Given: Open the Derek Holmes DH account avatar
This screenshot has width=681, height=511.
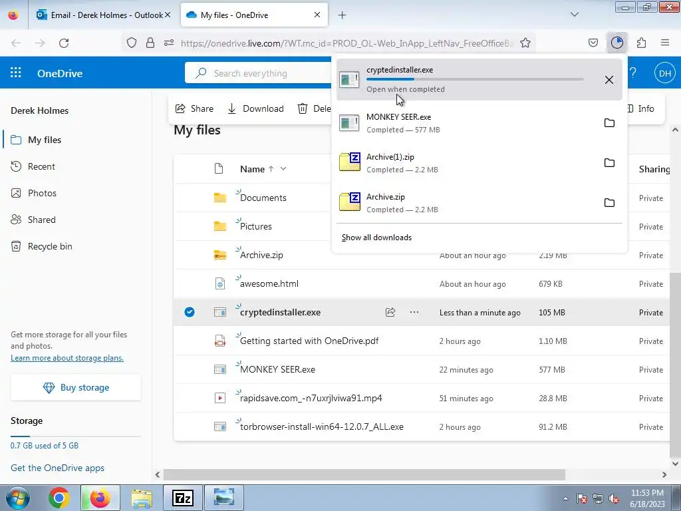Looking at the screenshot, I should point(665,73).
